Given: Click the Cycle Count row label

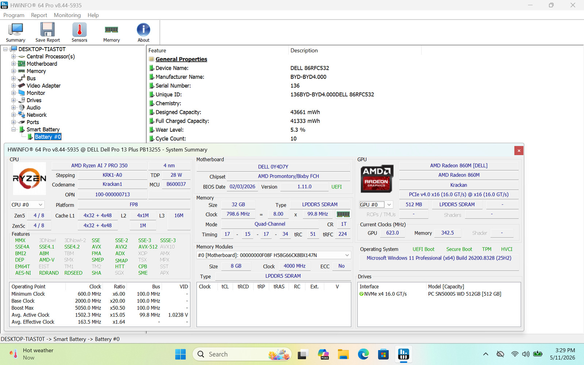Looking at the screenshot, I should pos(171,139).
